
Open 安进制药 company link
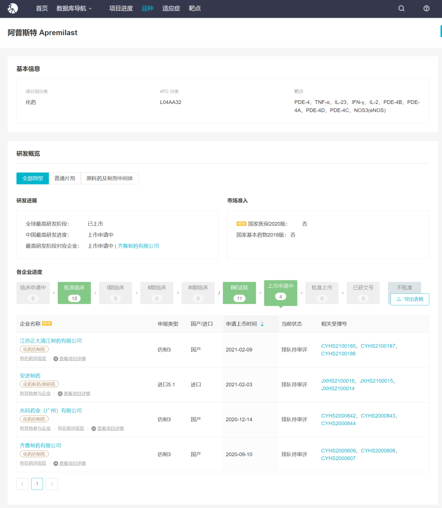[30, 376]
